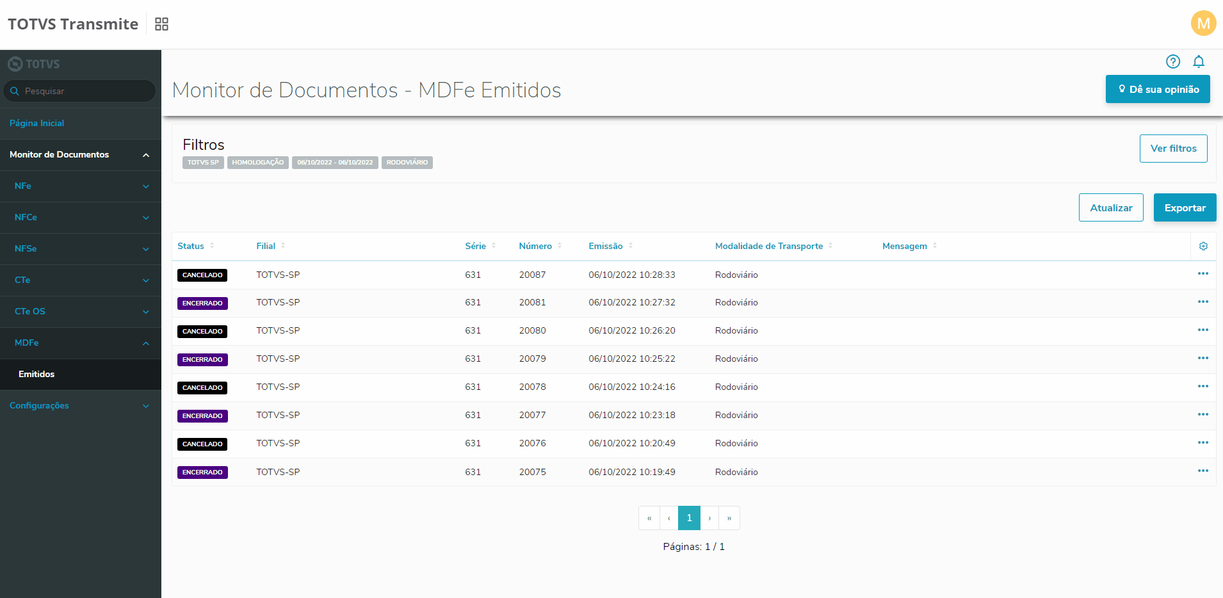Click the RODOVIÁRIO filter tag
1223x598 pixels.
pyautogui.click(x=407, y=163)
